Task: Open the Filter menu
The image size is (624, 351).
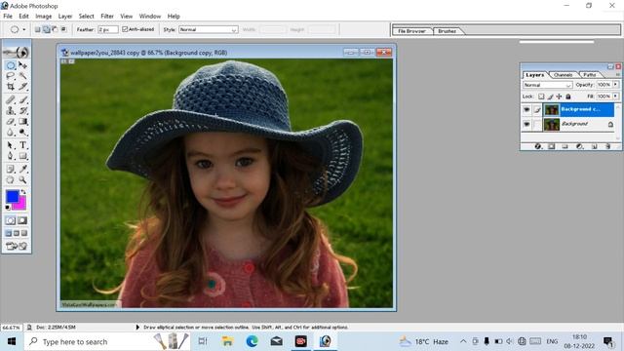Action: pos(107,16)
